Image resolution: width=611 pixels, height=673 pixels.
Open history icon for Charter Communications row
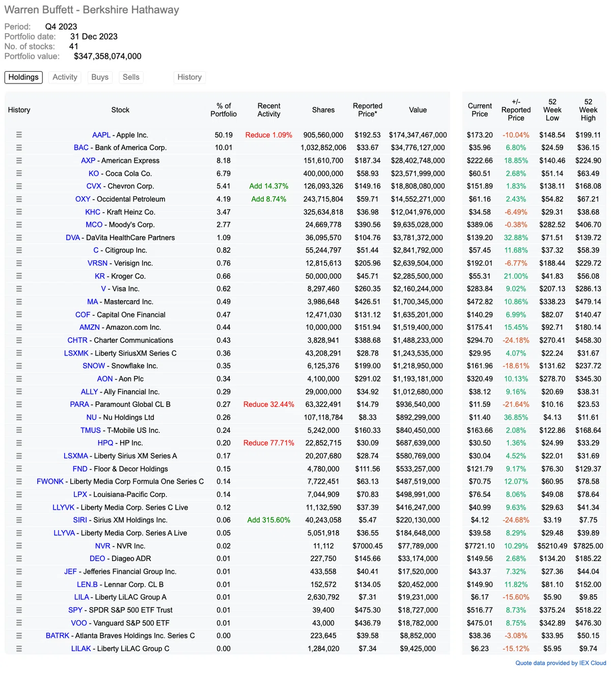[19, 340]
